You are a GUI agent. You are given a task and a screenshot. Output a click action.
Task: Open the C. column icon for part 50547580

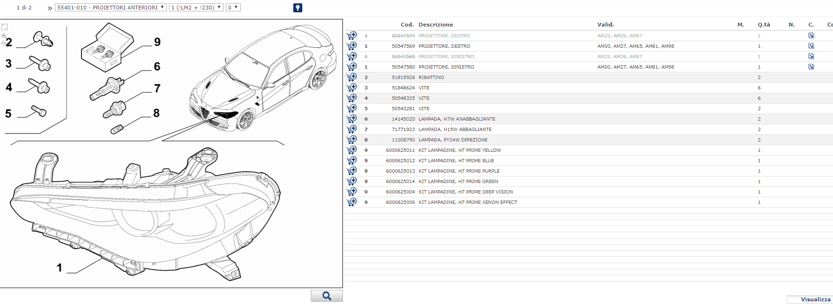point(811,67)
